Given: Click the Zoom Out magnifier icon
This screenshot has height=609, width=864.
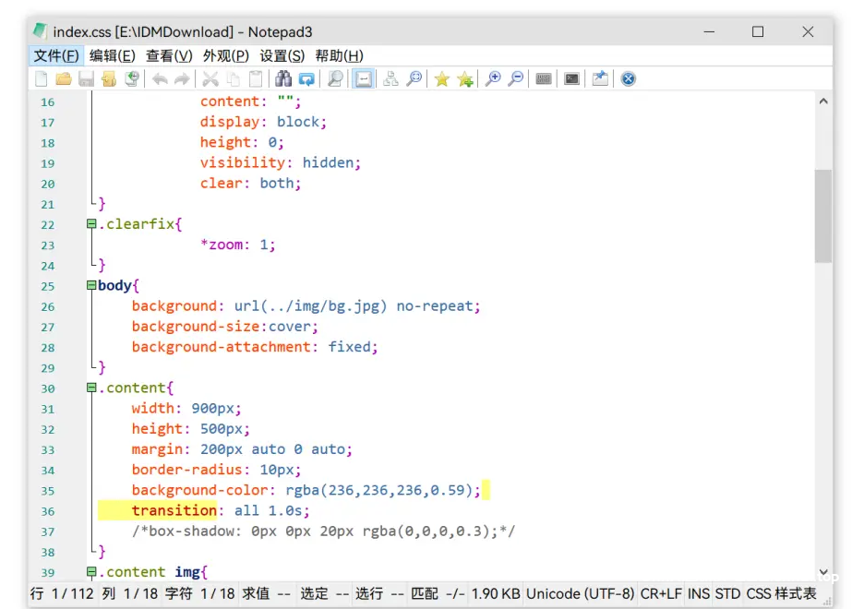Looking at the screenshot, I should click(x=516, y=79).
